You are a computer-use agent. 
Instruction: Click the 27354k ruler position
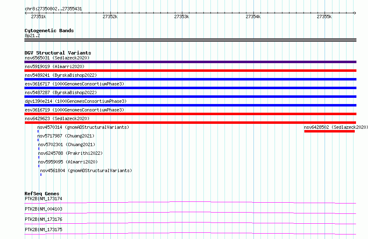pyautogui.click(x=253, y=17)
